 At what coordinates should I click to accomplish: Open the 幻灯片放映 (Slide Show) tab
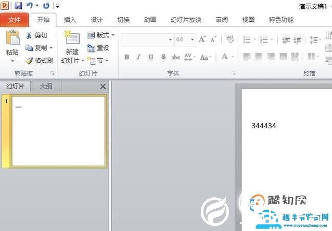tap(186, 20)
